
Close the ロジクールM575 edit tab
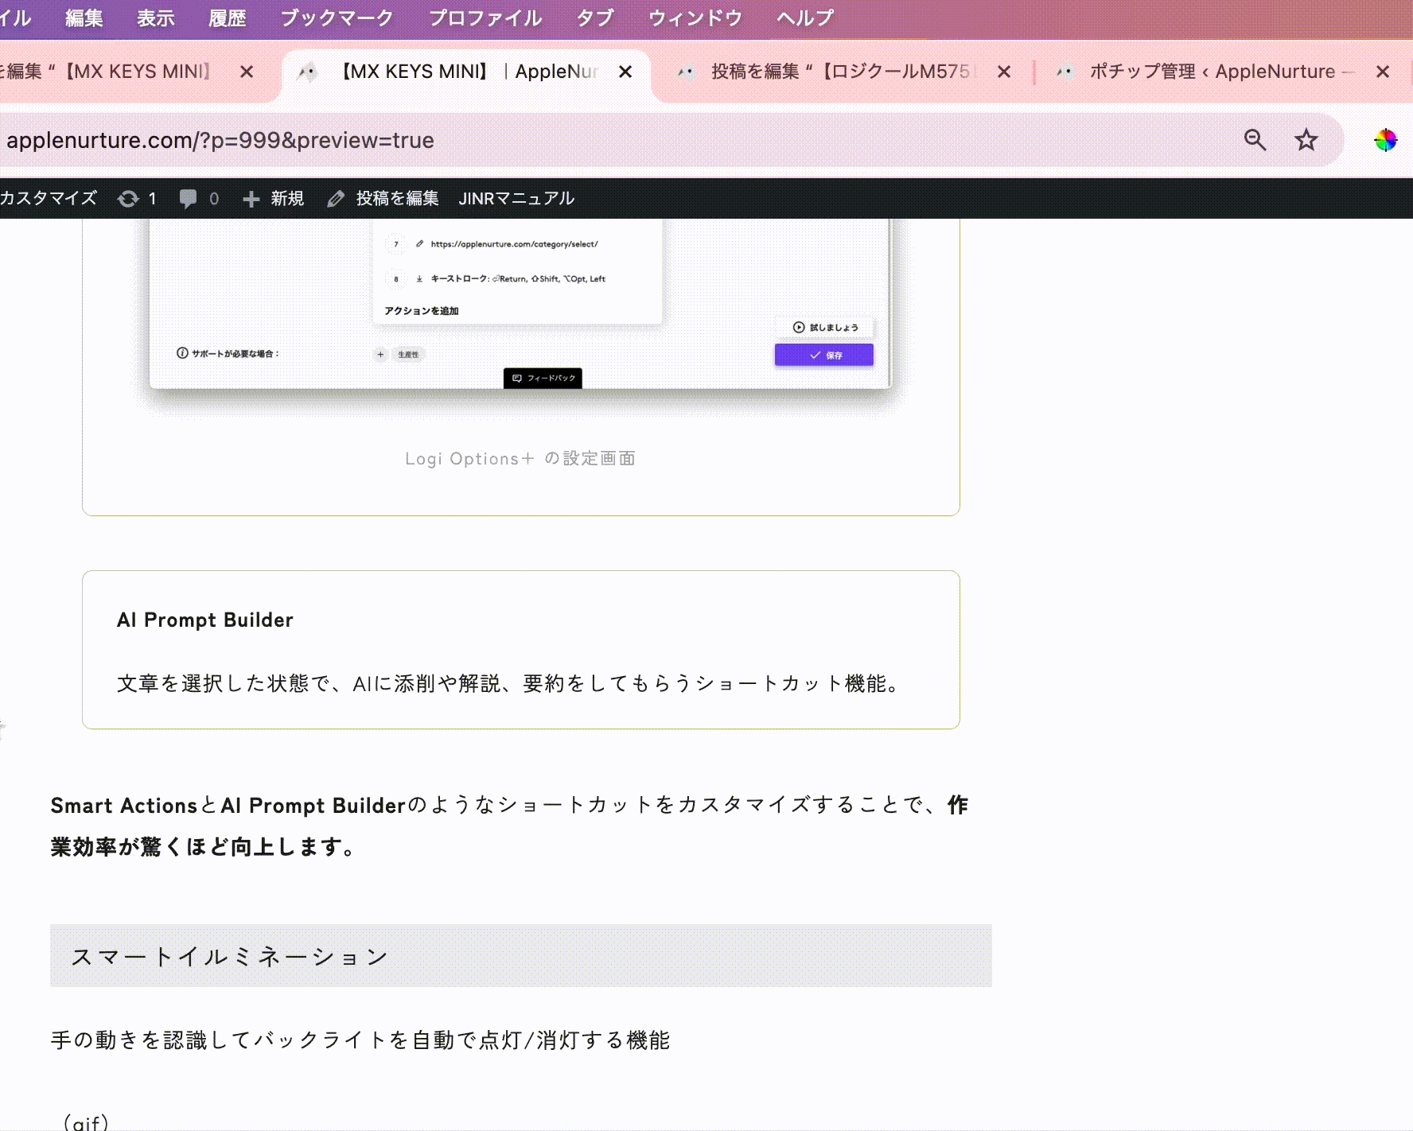[1004, 72]
